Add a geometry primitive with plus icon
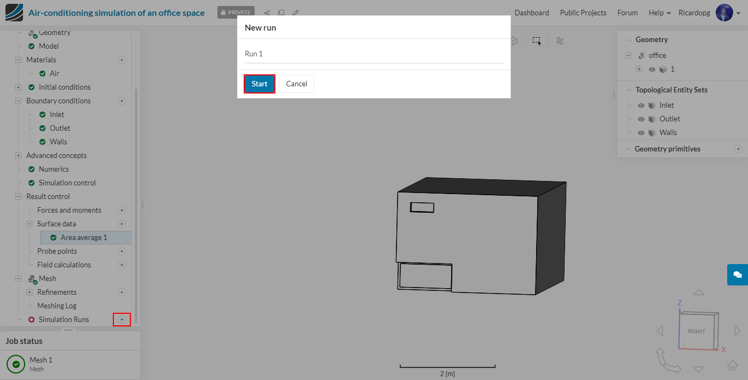 click(x=738, y=149)
